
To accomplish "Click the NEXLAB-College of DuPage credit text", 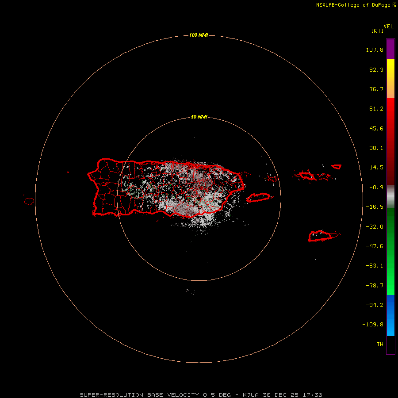I will pos(356,5).
